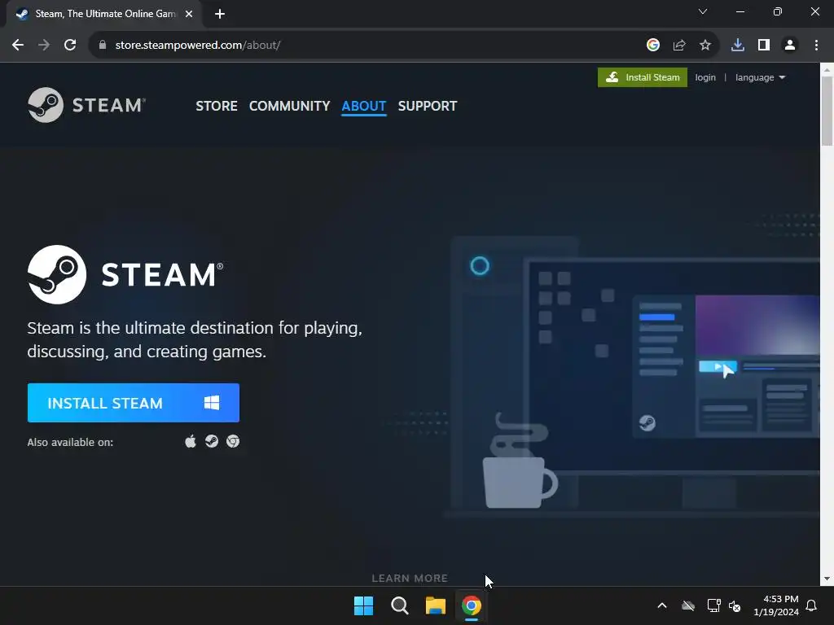
Task: Click the LEARN MORE link
Action: pyautogui.click(x=410, y=578)
